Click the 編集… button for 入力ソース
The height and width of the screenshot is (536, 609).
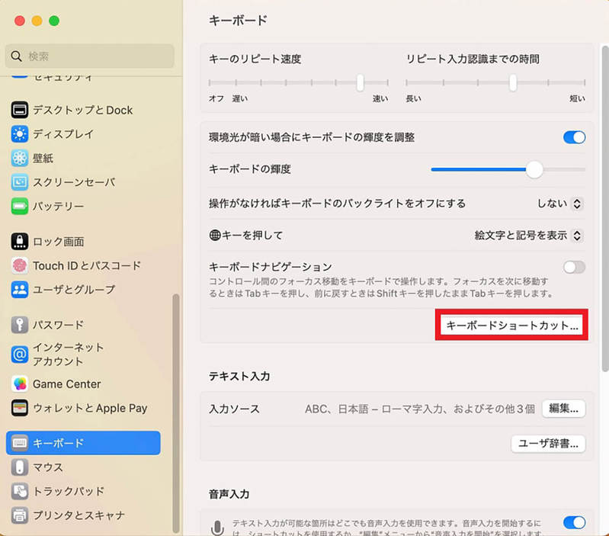point(563,409)
